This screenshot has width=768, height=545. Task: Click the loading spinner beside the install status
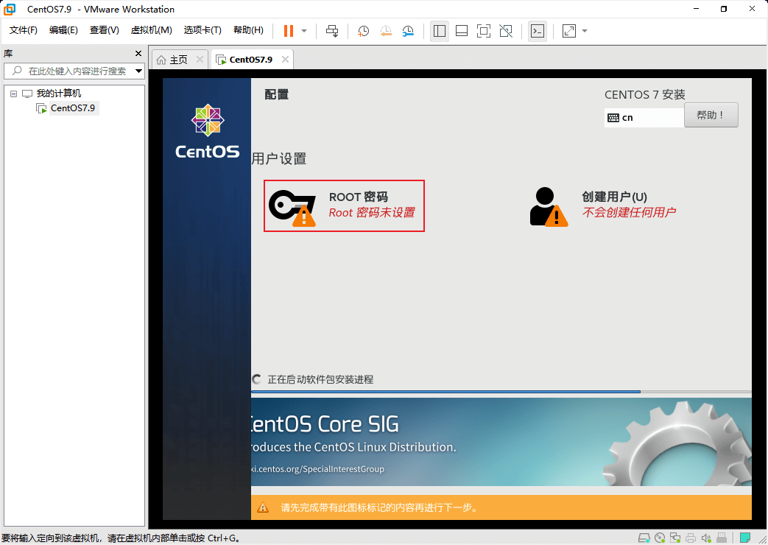(x=256, y=379)
